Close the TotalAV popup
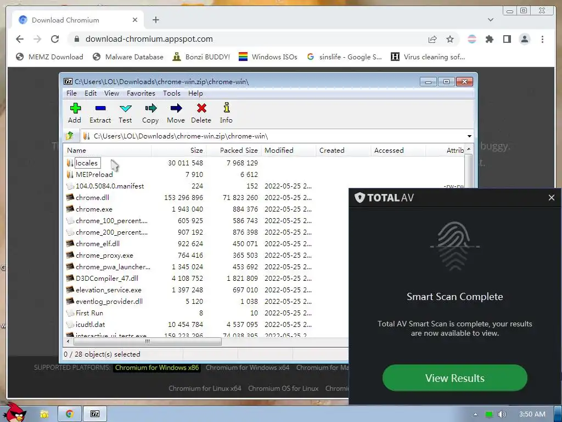This screenshot has width=562, height=422. (551, 198)
